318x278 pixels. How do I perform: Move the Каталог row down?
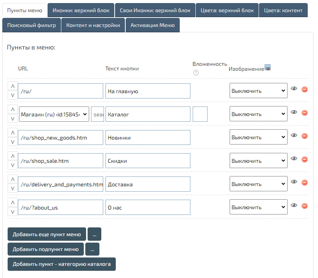[x=13, y=119]
